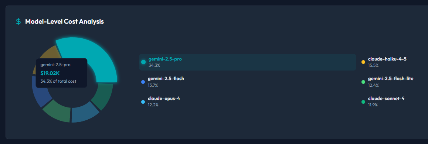Click the light blue dot next to claude-opus-4
The width and height of the screenshot is (428, 144).
(x=143, y=102)
